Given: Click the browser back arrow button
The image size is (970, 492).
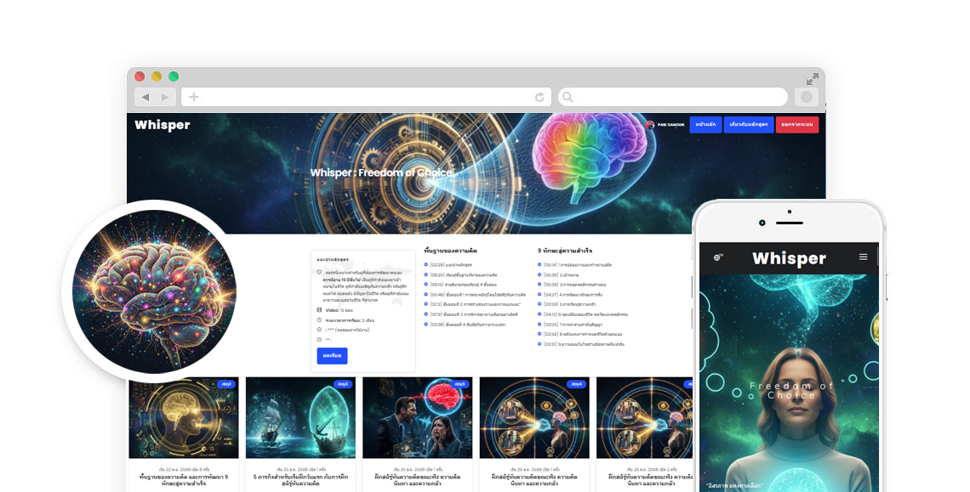Looking at the screenshot, I should tap(145, 97).
